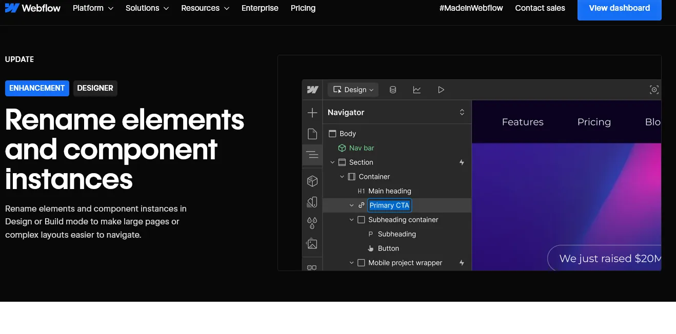Click the DESIGNER tag
Image resolution: width=676 pixels, height=334 pixels.
[x=95, y=88]
